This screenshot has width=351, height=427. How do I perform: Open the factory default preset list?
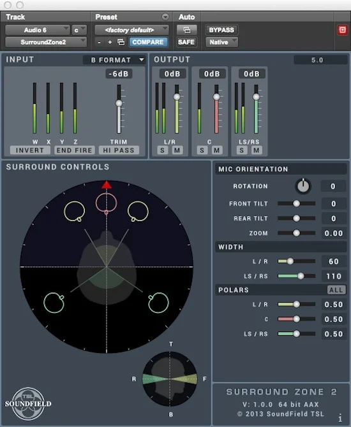pyautogui.click(x=131, y=30)
